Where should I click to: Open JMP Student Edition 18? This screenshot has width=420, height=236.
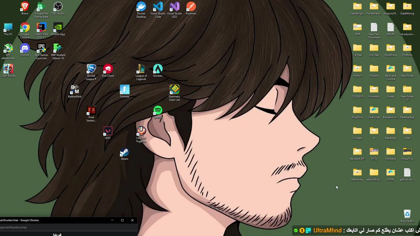(x=58, y=51)
